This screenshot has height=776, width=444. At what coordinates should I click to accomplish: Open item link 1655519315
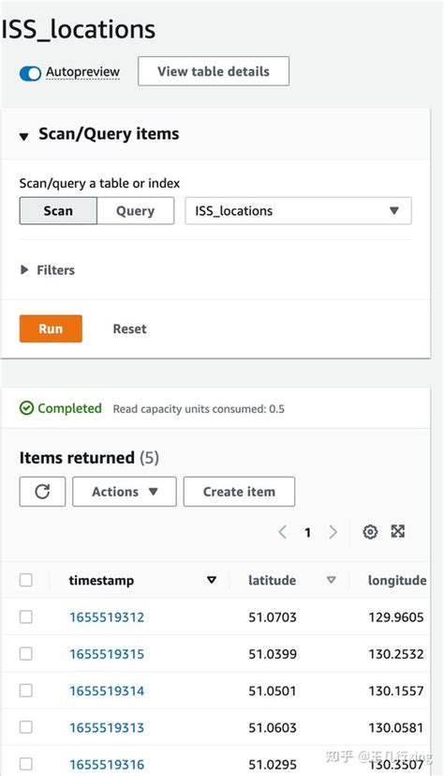107,654
